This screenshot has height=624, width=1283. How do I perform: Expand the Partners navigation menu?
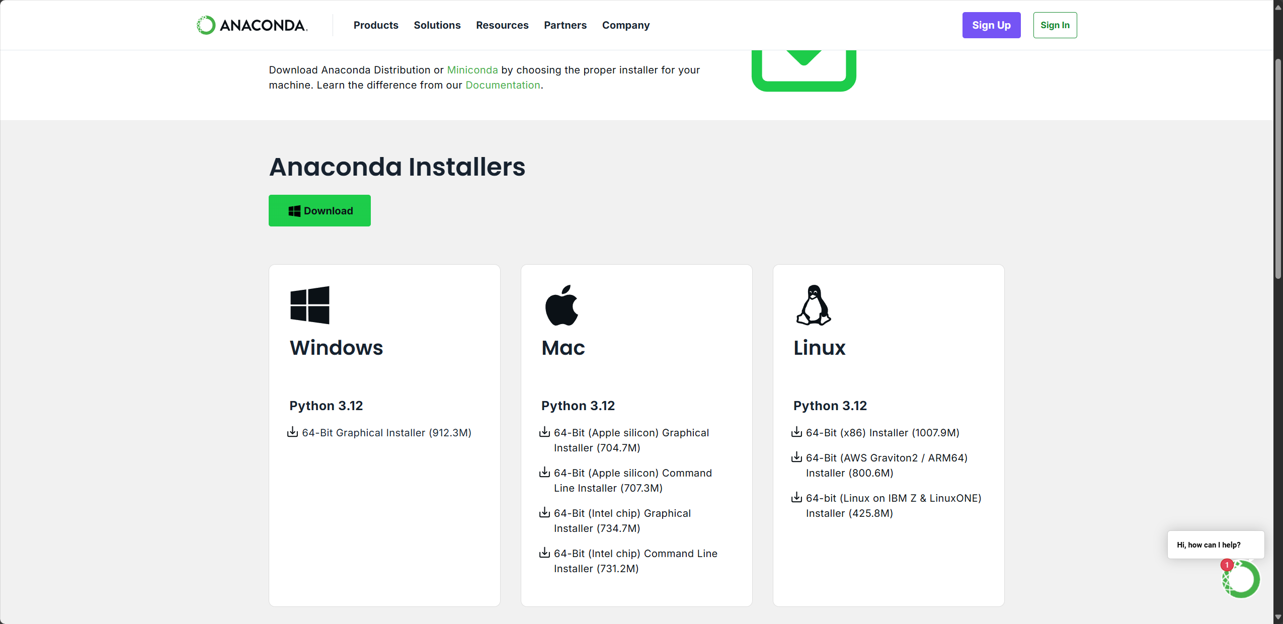click(565, 25)
